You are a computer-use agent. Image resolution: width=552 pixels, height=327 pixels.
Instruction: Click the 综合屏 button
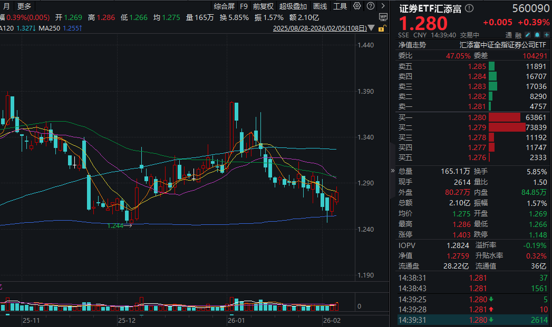225,6
